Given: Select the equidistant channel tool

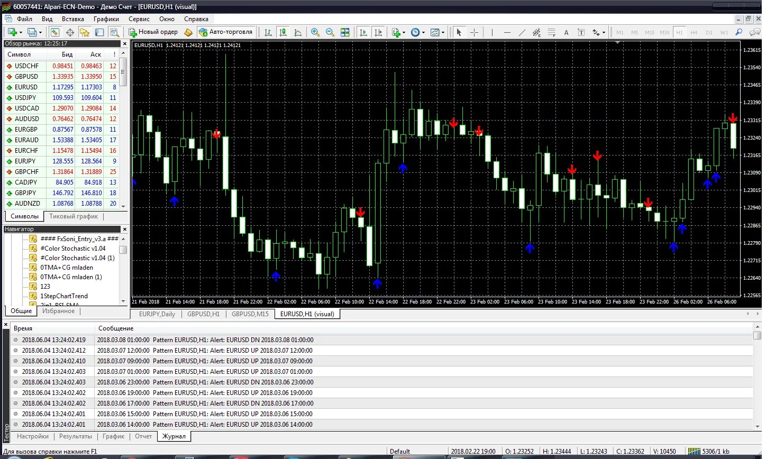Looking at the screenshot, I should click(x=536, y=32).
